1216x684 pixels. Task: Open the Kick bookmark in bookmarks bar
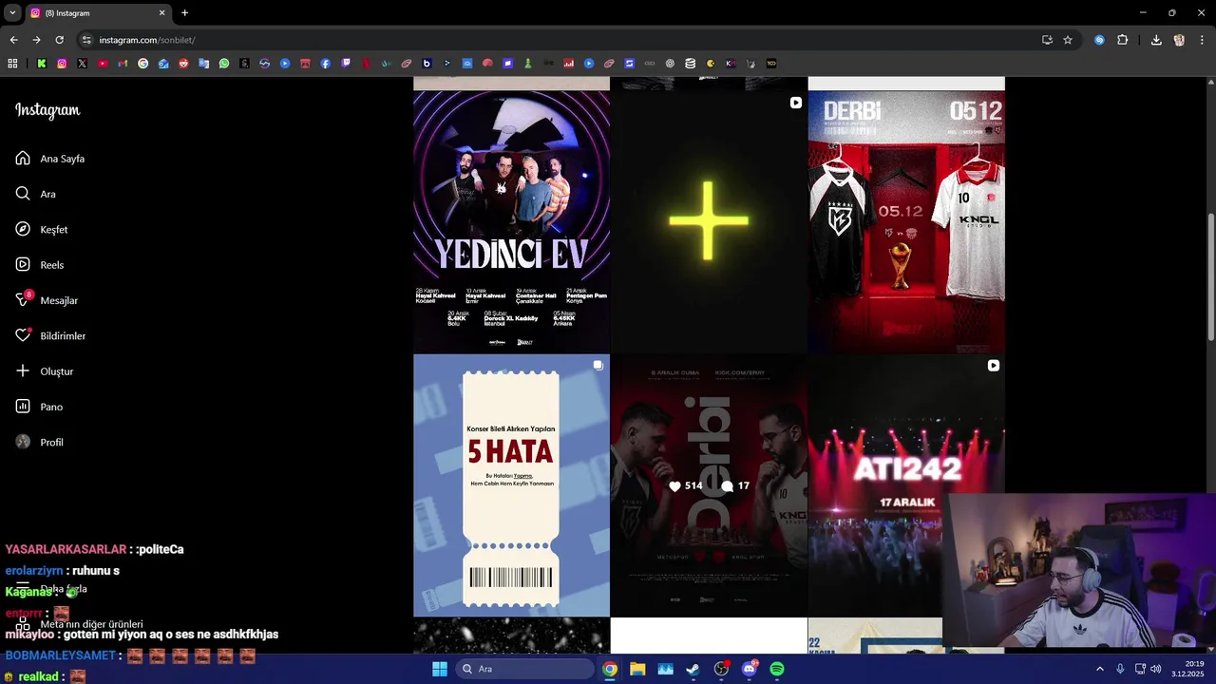[x=42, y=64]
